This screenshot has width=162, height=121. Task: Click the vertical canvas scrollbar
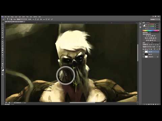click(137, 53)
